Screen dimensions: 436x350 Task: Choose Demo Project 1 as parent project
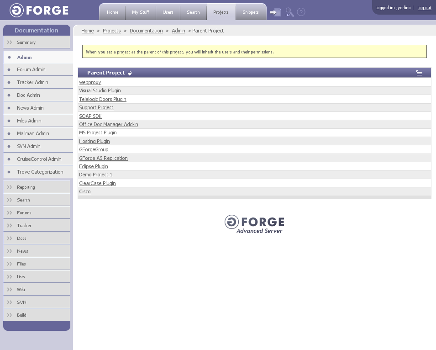(96, 175)
